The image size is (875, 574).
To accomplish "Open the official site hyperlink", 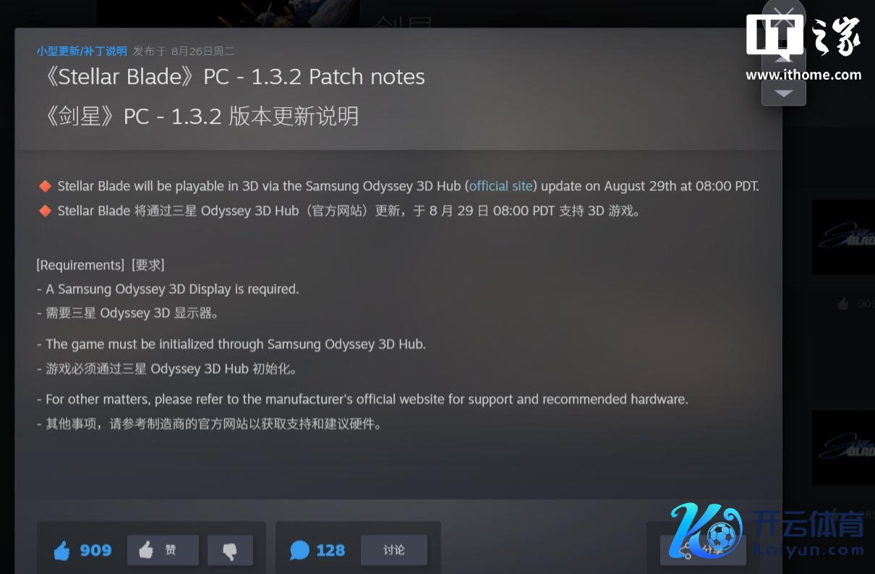I will pos(500,186).
